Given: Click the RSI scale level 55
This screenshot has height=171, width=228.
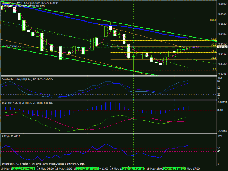Looking at the screenshot, I should 219,148.
